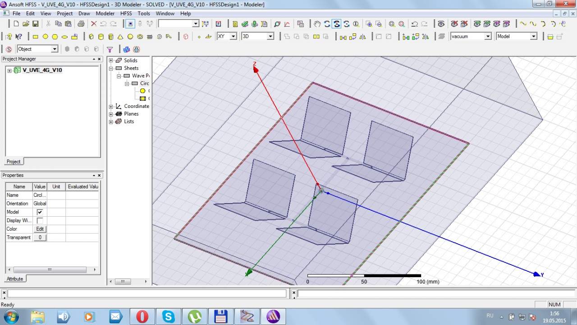Screen dimensions: 577x325
Task: Open the Draw menu
Action: pos(84,14)
